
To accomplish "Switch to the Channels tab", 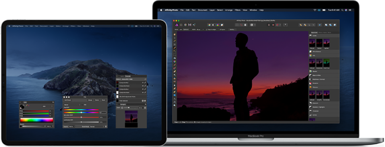I will point(128,76).
